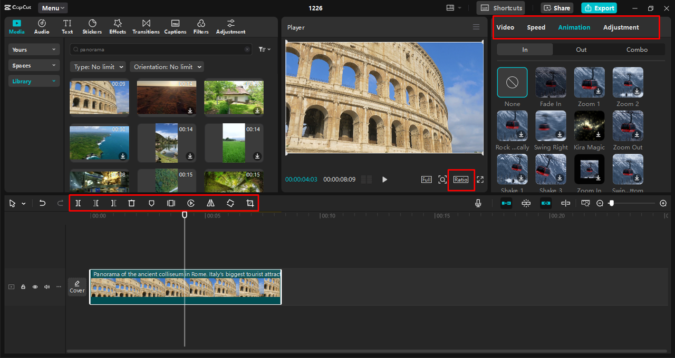Select the Split tool in the timeline toolbar
Image resolution: width=675 pixels, height=358 pixels.
(x=78, y=203)
